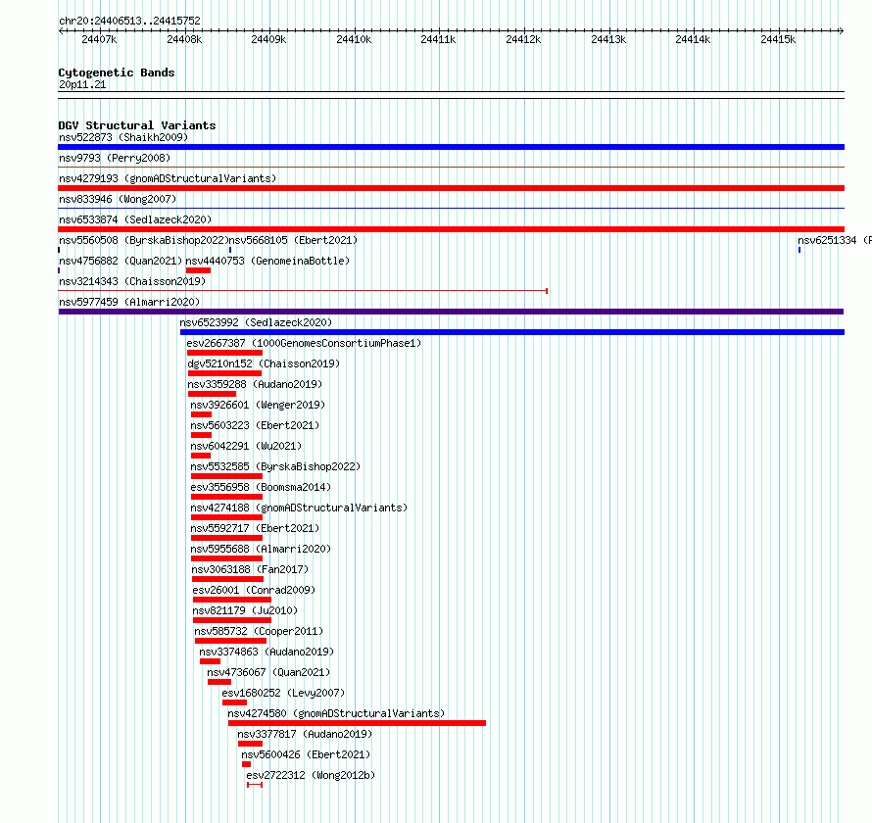The width and height of the screenshot is (872, 823).
Task: Click nsv5592717 (Ebert2021) label
Action: click(255, 528)
